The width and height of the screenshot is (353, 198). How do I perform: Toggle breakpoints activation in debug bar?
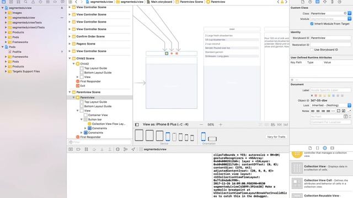pyautogui.click(x=78, y=149)
